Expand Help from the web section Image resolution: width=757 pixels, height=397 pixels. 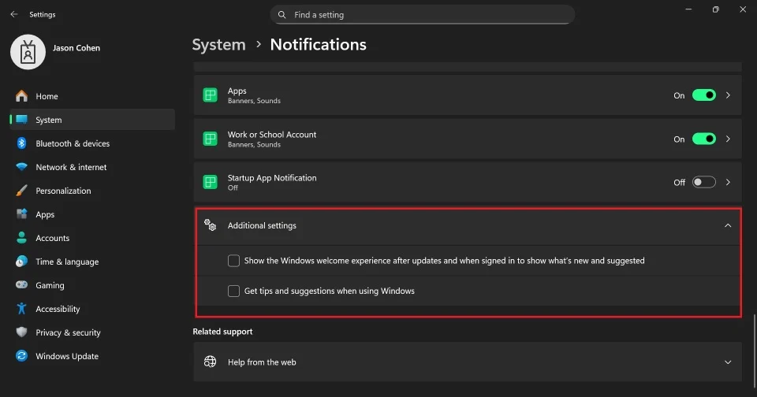[728, 362]
